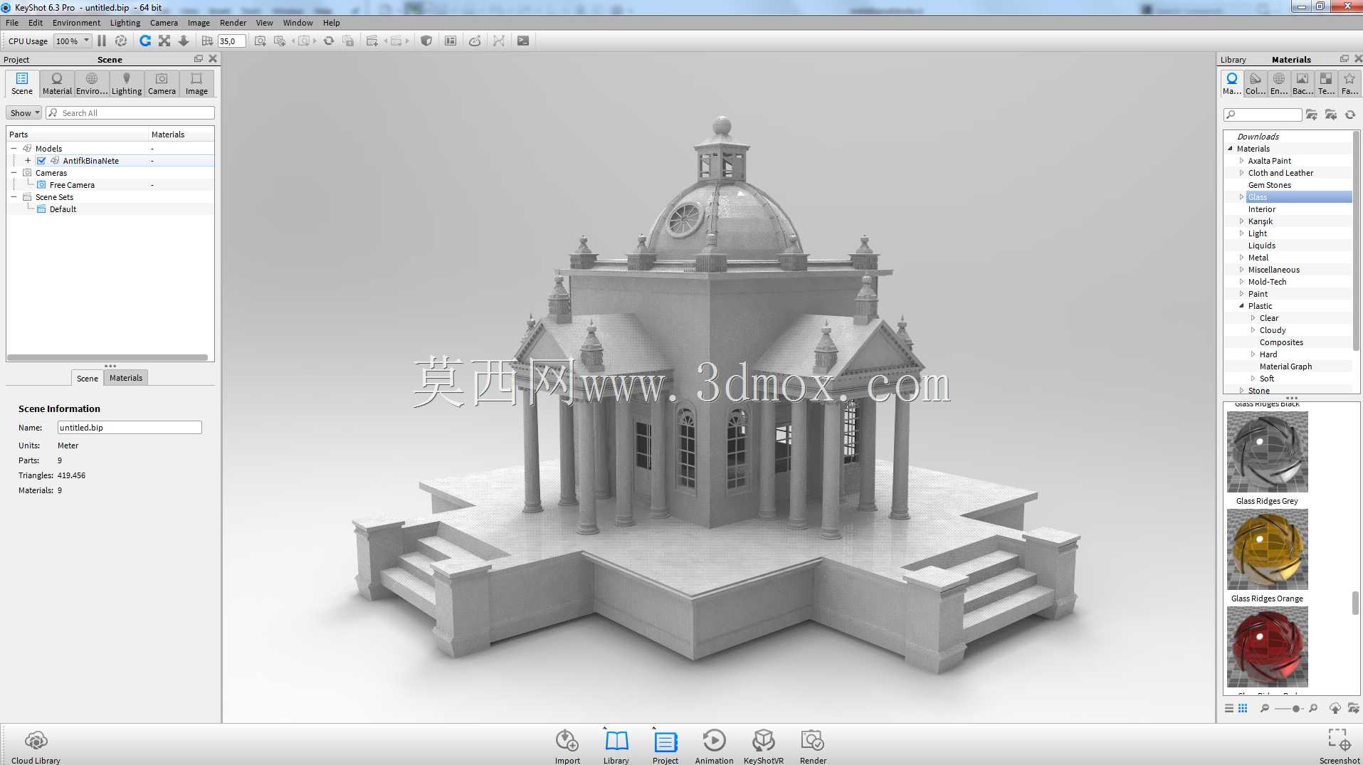Open the Show filter dropdown

(24, 113)
